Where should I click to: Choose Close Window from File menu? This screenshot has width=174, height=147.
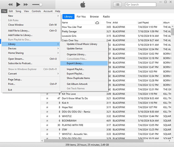(x=31, y=25)
